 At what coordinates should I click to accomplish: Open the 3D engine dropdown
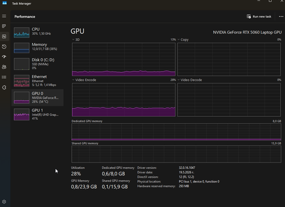point(76,40)
